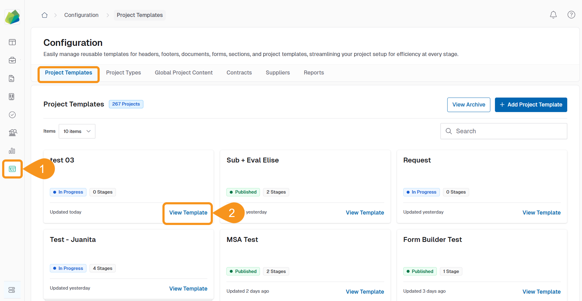Viewport: 582px width, 301px height.
Task: Click the building/organization sidebar icon
Action: coord(12,97)
